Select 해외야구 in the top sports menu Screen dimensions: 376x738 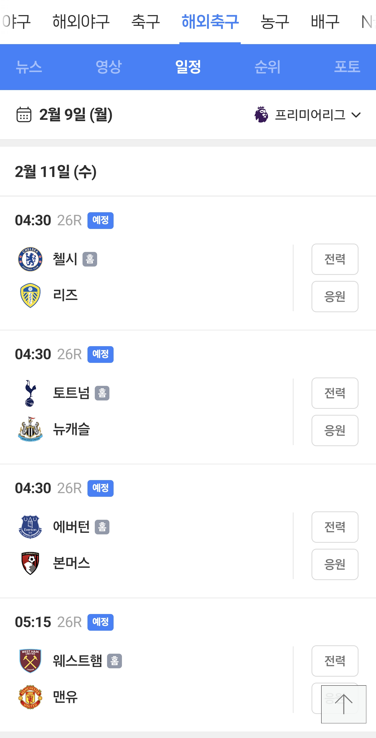[81, 22]
